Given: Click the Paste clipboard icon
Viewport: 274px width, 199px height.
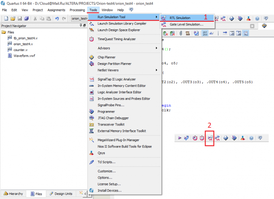Looking at the screenshot, I should 48,18.
